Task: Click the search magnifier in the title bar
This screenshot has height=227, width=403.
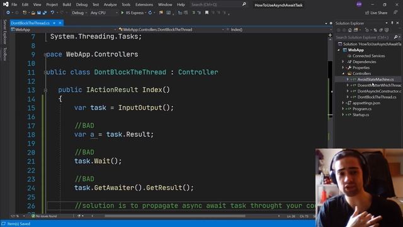Action: tap(244, 4)
